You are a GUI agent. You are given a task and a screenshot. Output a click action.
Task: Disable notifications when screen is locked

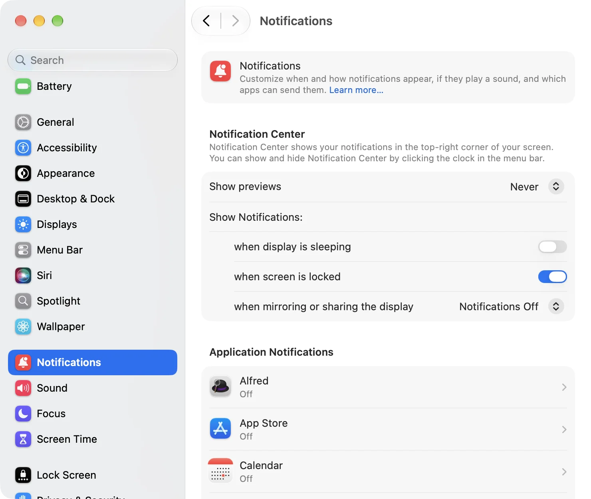coord(552,277)
